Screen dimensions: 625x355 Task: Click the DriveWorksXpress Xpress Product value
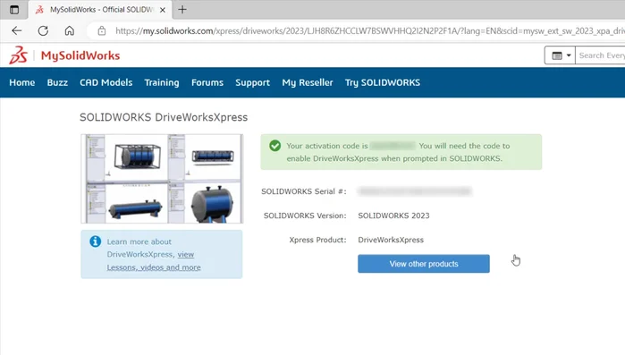pos(391,240)
